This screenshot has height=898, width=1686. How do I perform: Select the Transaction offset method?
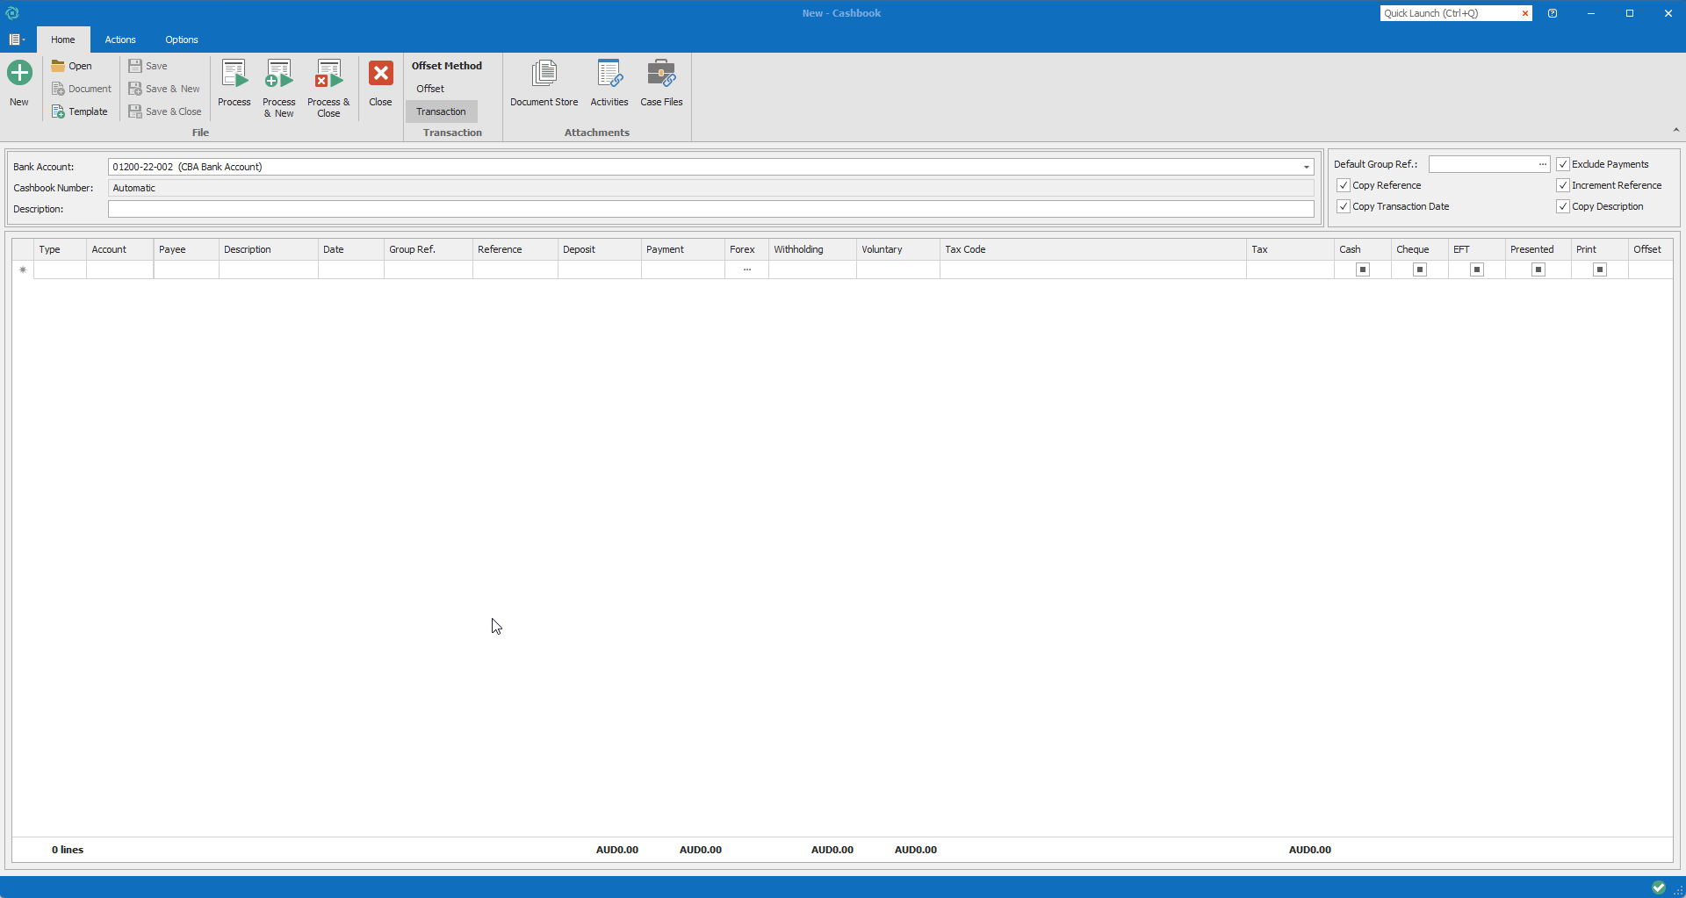click(441, 111)
